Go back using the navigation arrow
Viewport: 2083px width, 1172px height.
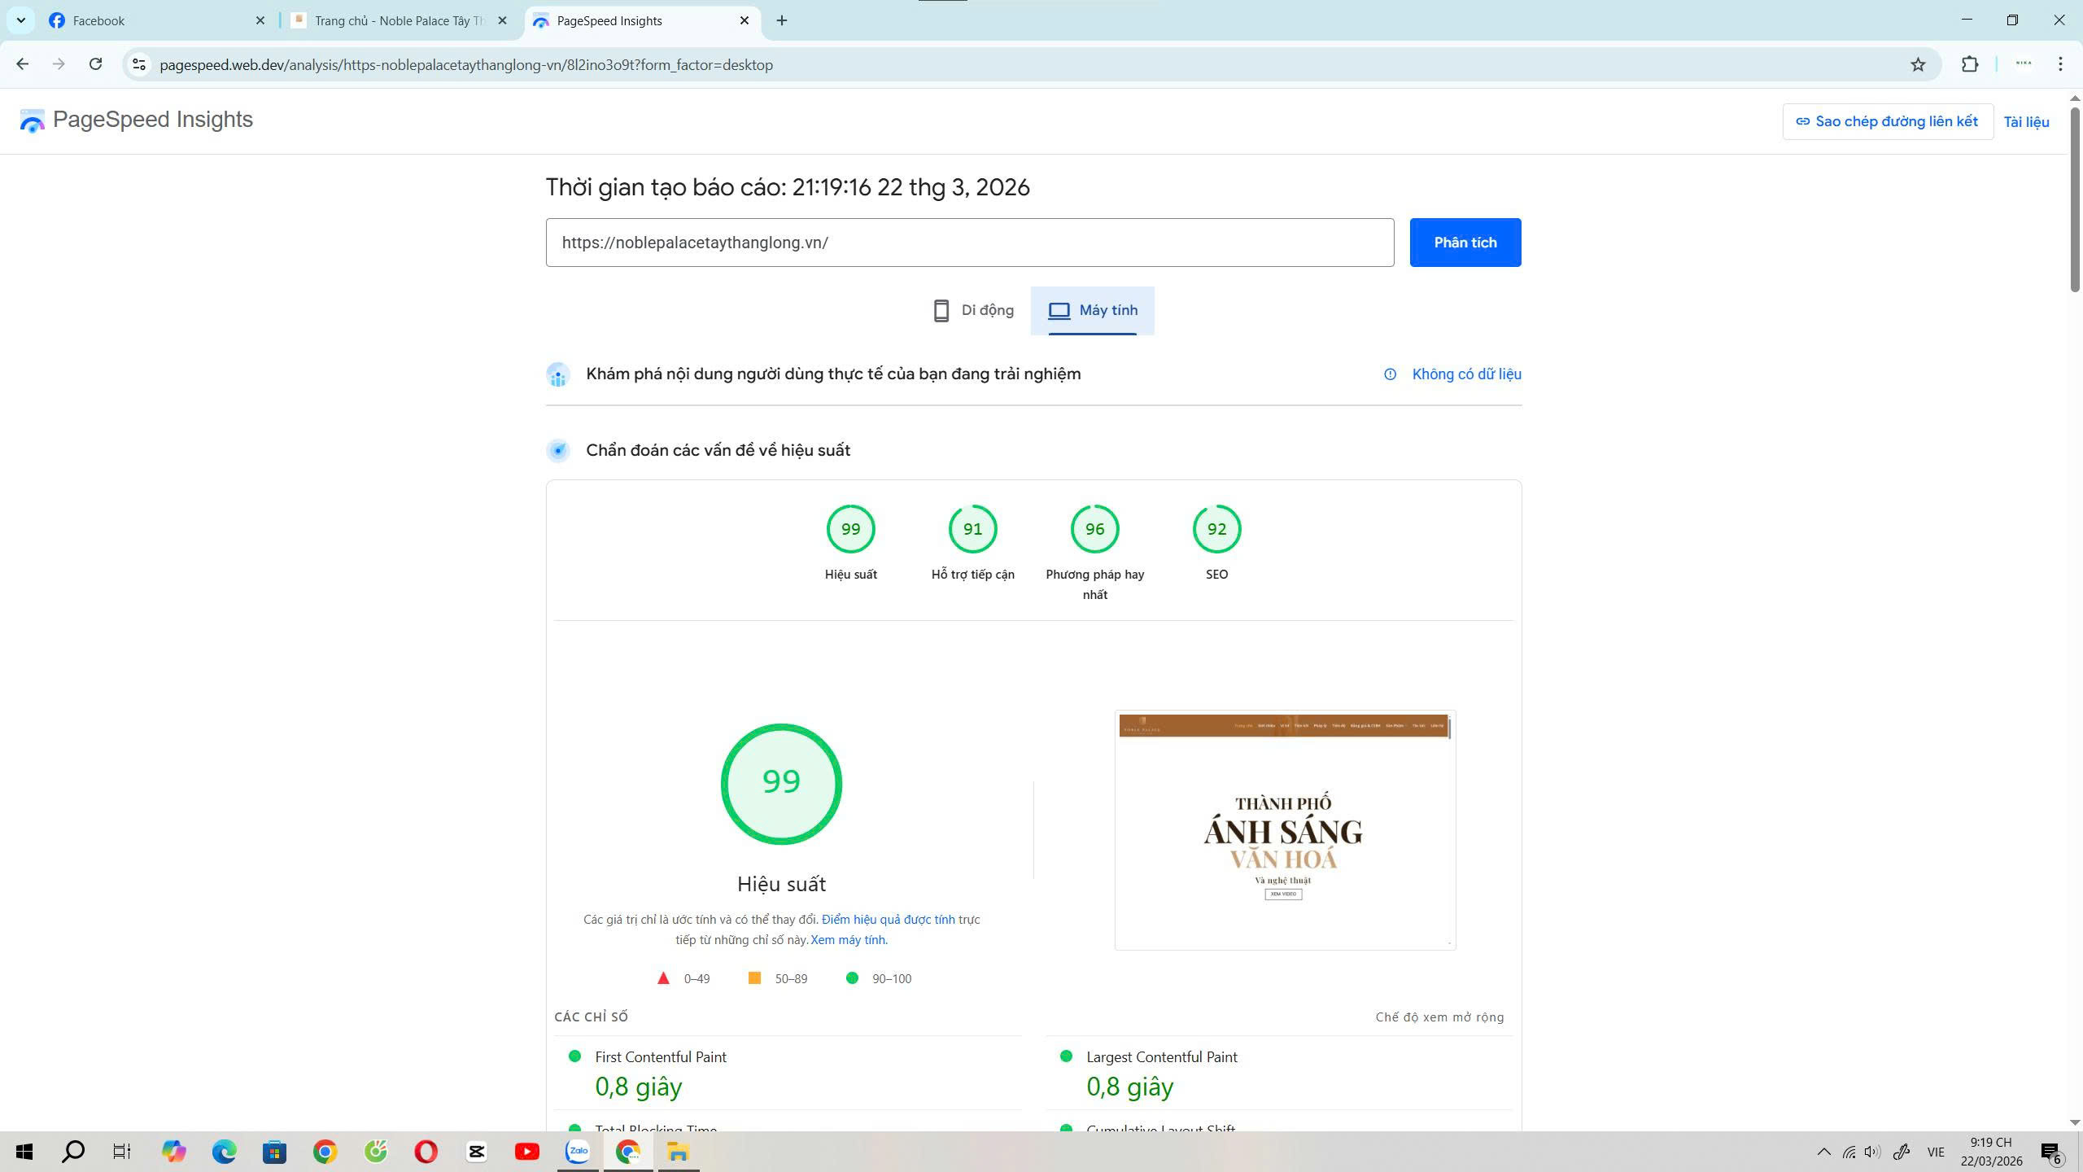point(20,64)
